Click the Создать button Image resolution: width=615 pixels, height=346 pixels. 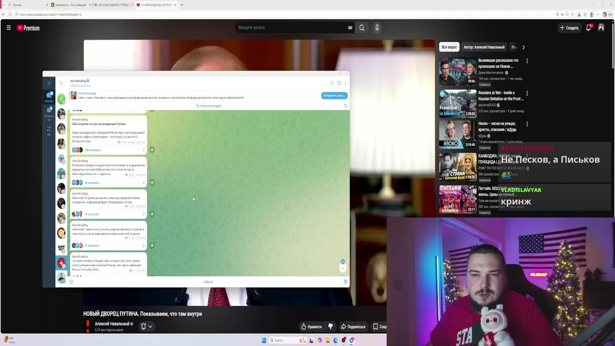coord(569,28)
